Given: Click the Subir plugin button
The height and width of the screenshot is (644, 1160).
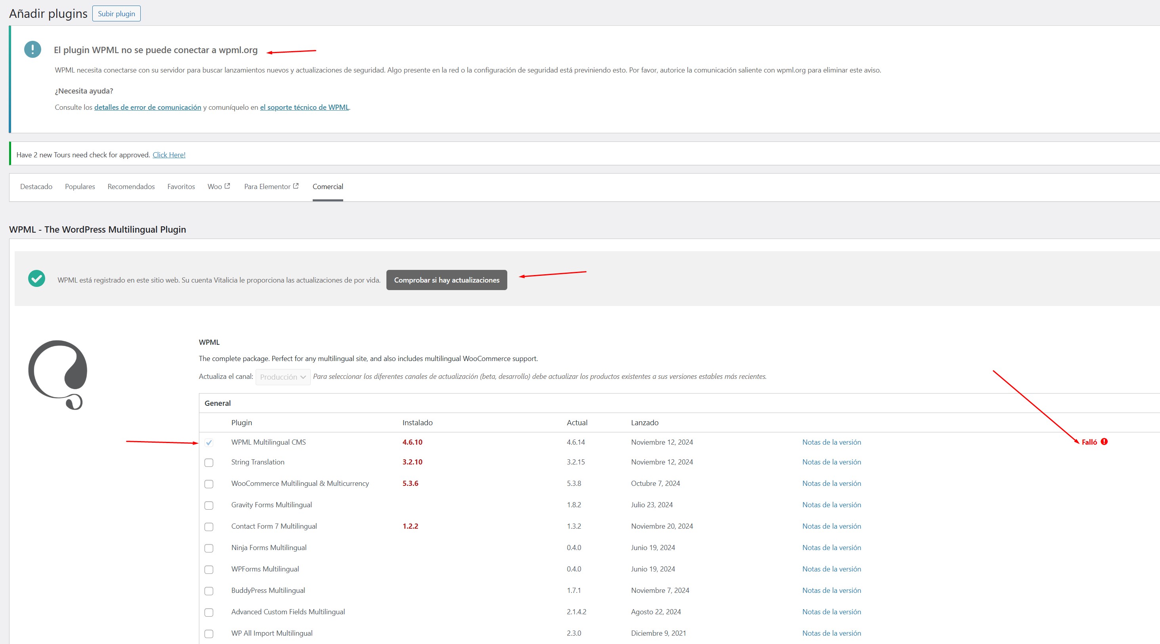Looking at the screenshot, I should tap(116, 13).
